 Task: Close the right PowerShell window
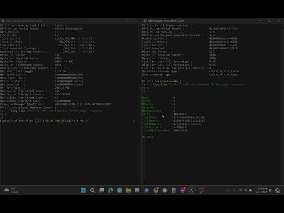coord(279,21)
